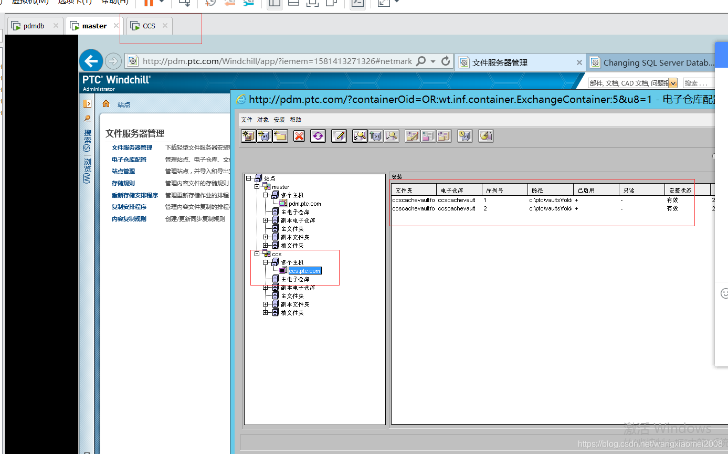Click the safe icon with green up arrow

[x=376, y=136]
